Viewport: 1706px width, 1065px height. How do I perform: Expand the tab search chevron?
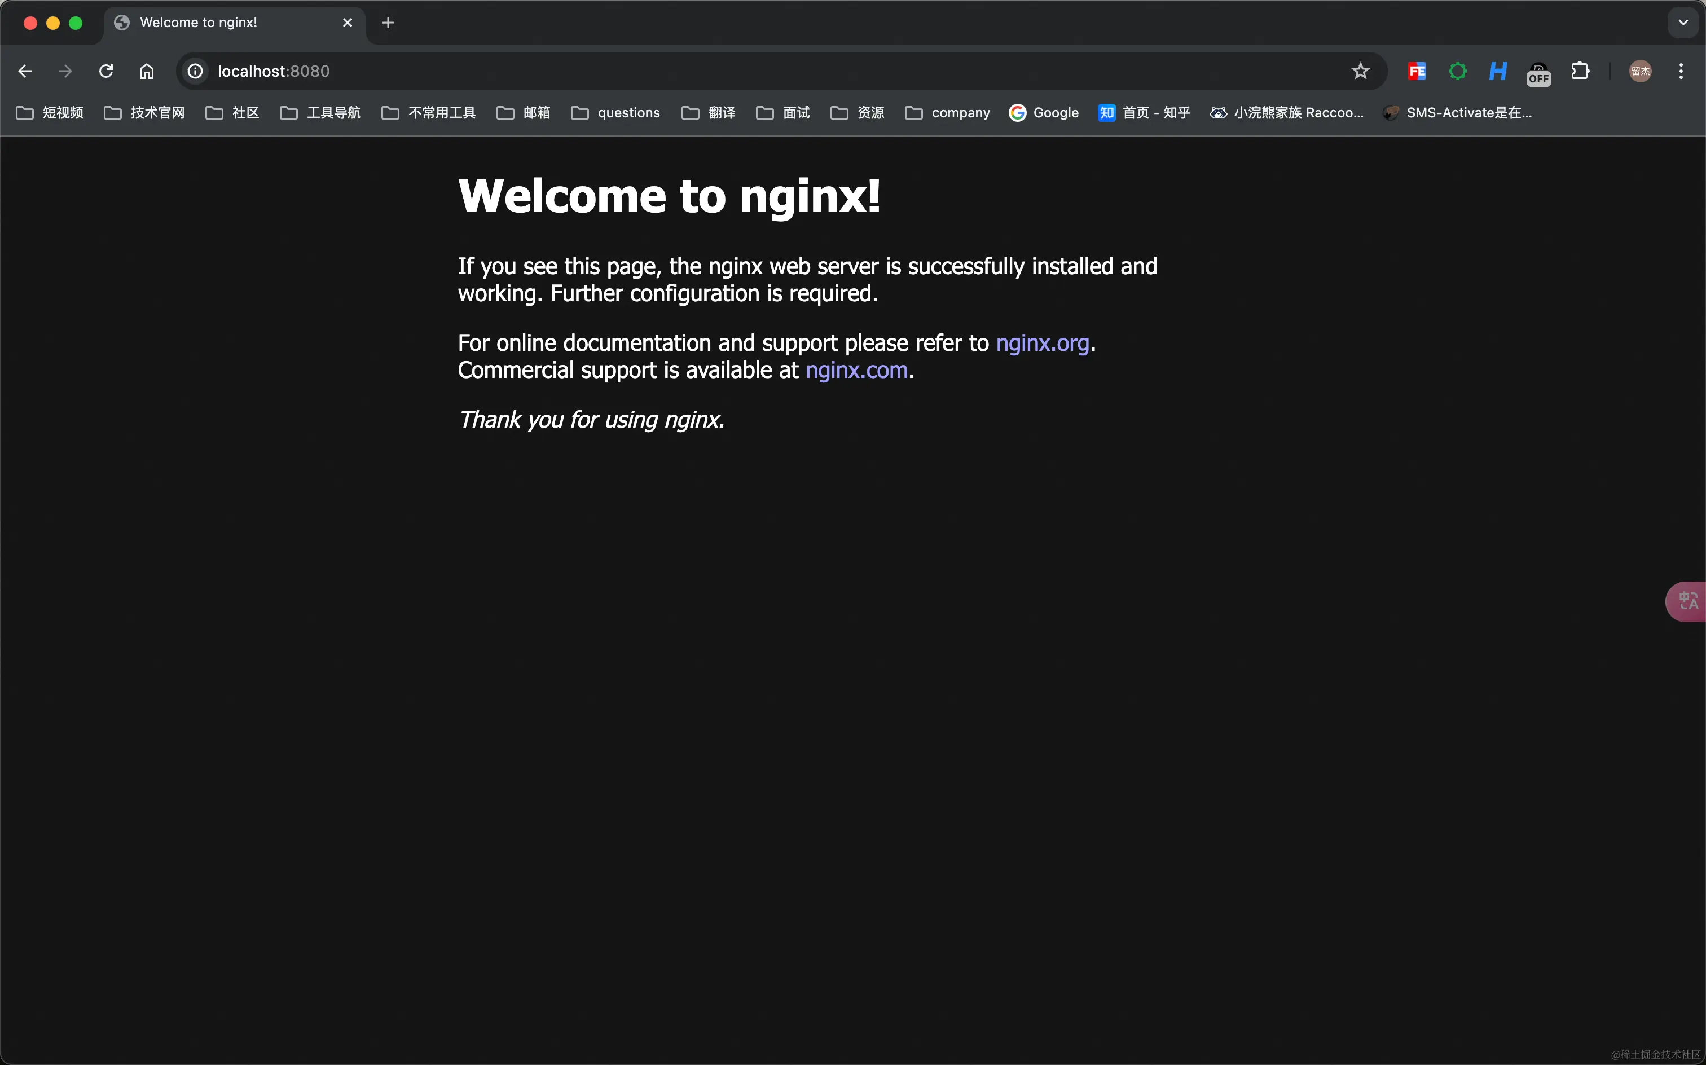(1683, 23)
